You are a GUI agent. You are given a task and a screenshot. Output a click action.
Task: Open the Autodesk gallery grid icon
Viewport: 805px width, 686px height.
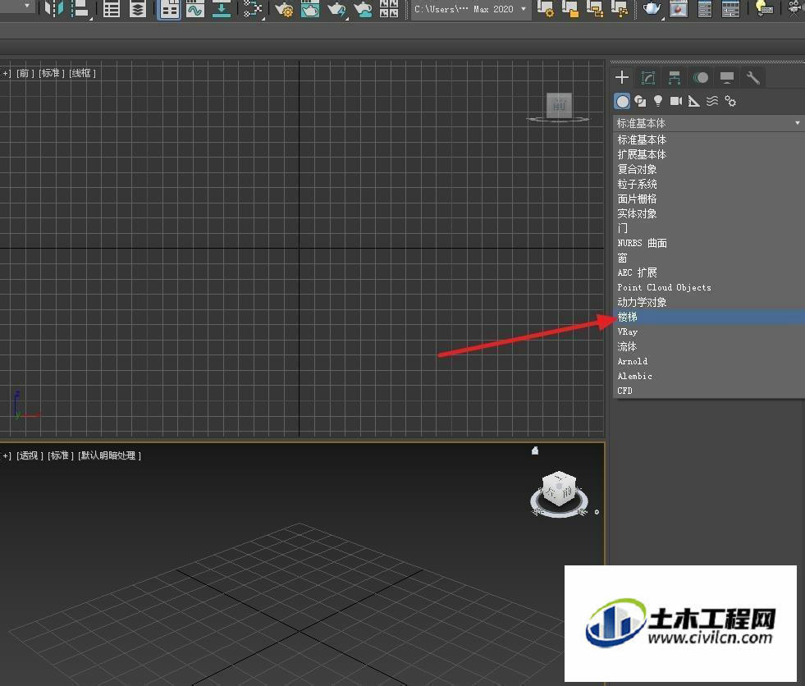point(389,9)
